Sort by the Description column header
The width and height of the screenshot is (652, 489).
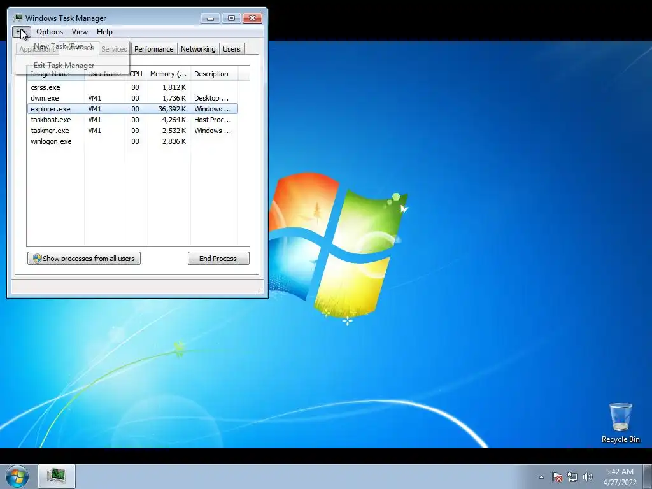point(214,74)
